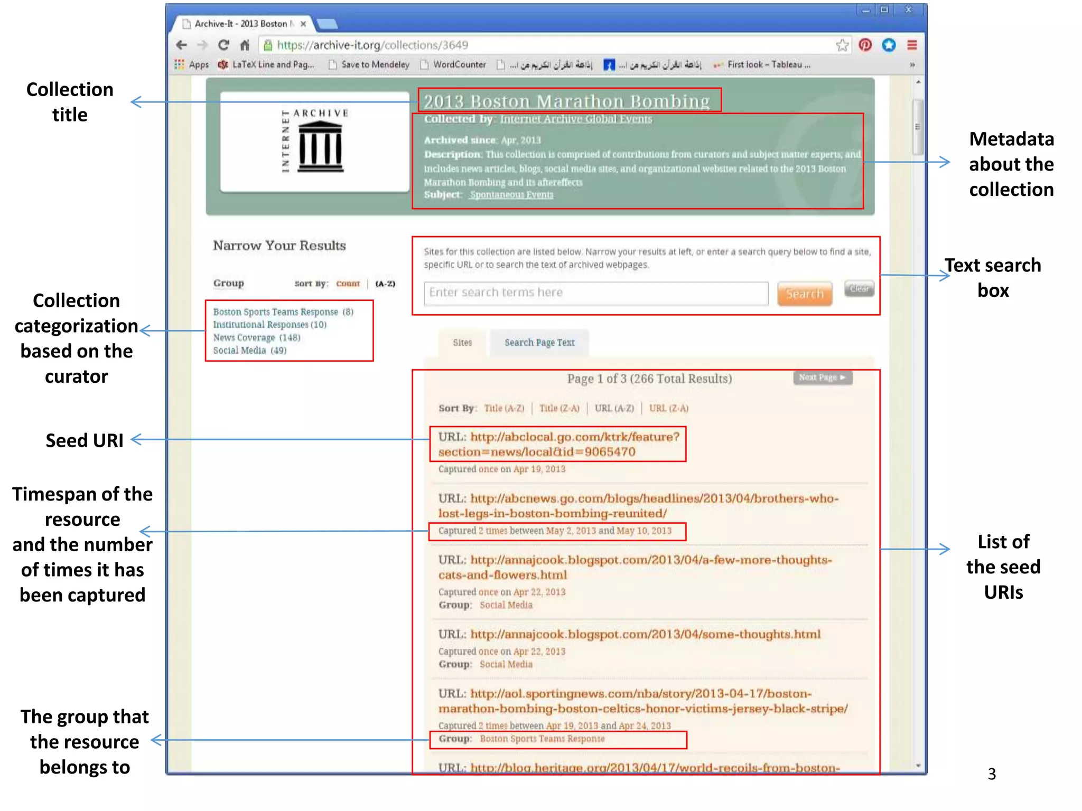Click the orange Search button
The width and height of the screenshot is (1082, 811).
805,294
